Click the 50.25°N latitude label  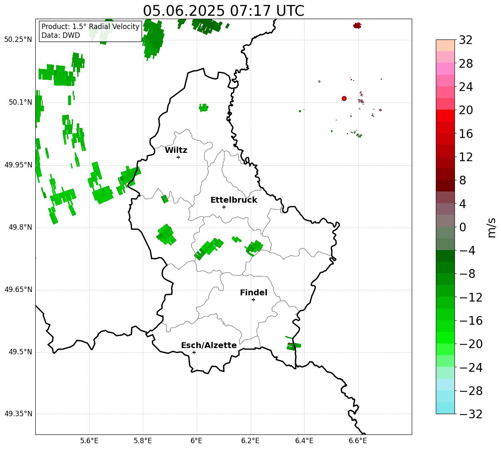click(18, 39)
